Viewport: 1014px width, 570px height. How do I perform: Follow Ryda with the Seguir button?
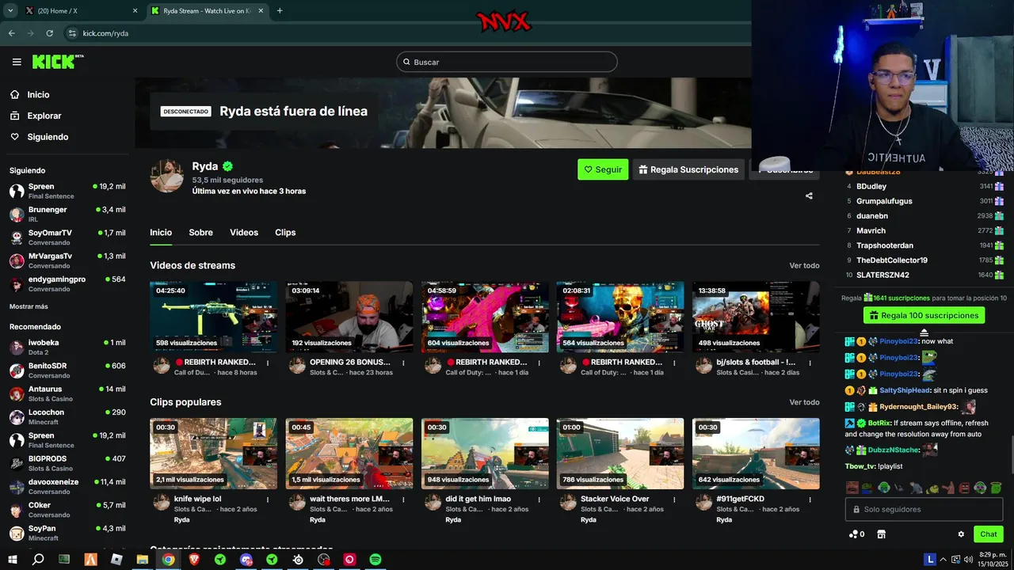[603, 169]
